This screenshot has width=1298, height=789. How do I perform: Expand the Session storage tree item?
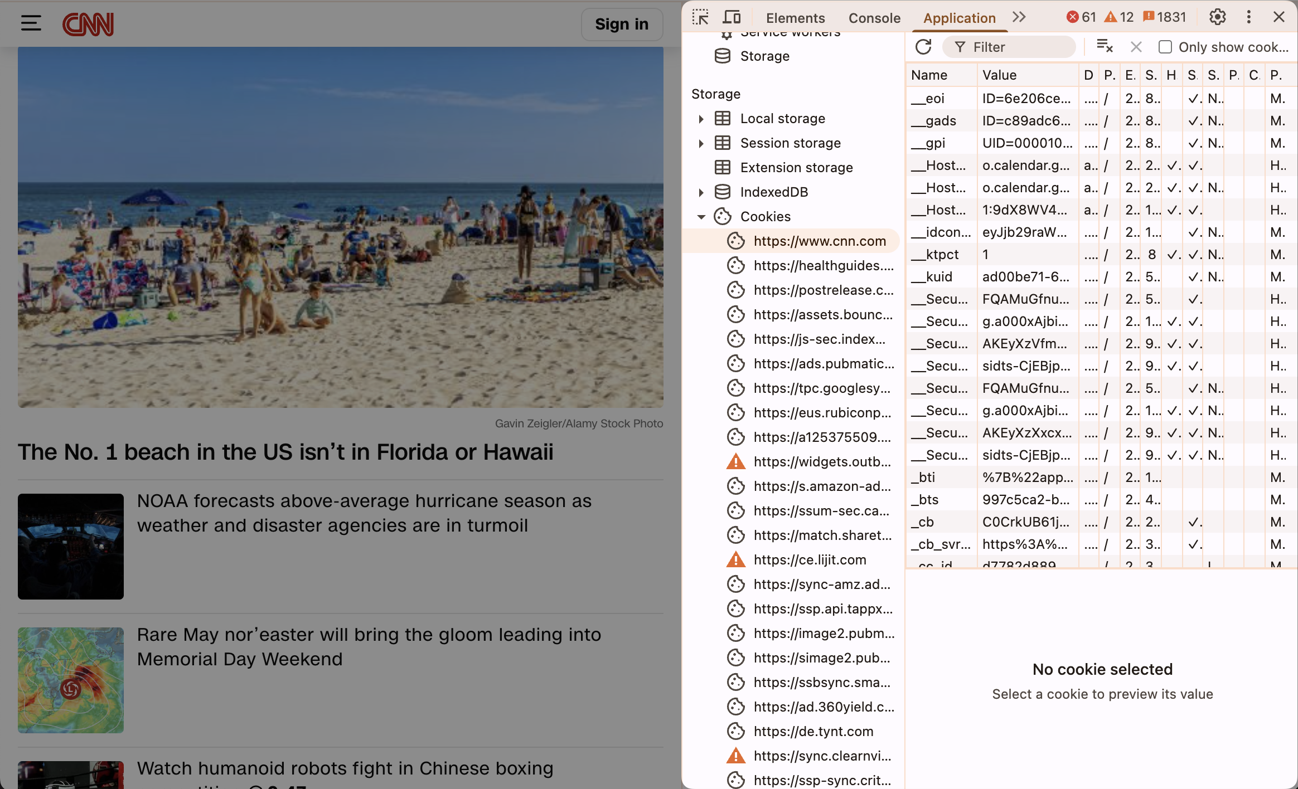click(701, 143)
